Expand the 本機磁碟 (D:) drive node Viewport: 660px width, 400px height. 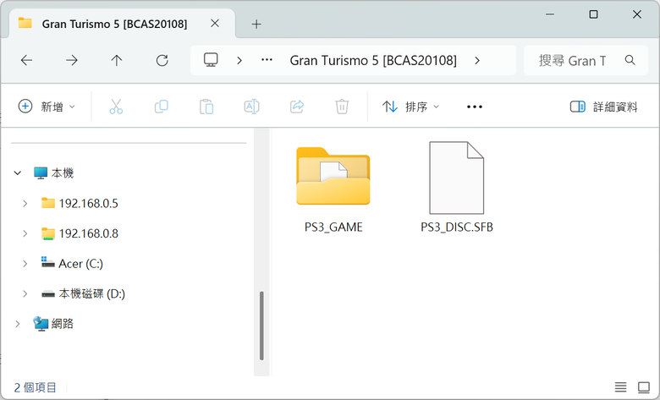25,293
